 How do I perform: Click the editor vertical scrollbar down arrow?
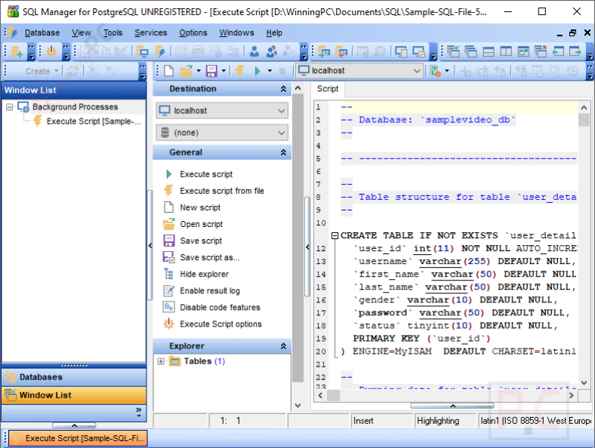584,383
